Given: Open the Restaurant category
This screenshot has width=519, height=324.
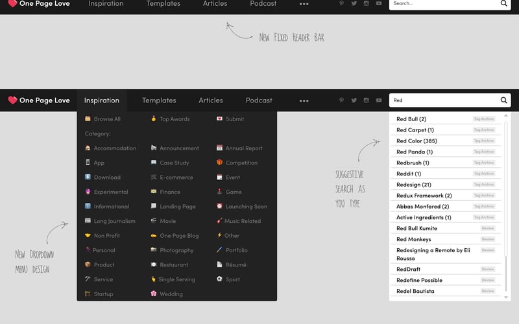Looking at the screenshot, I should (x=169, y=264).
